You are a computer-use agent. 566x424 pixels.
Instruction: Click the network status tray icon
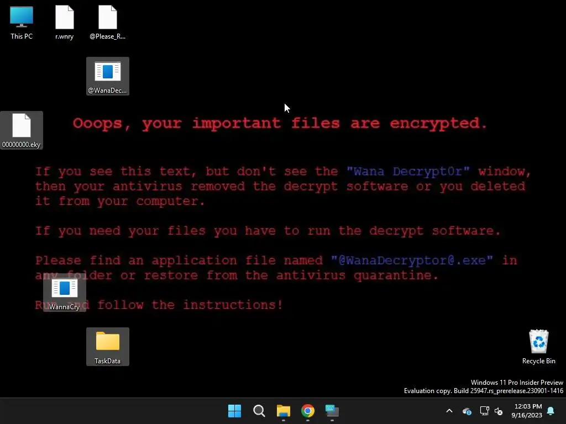tap(484, 411)
